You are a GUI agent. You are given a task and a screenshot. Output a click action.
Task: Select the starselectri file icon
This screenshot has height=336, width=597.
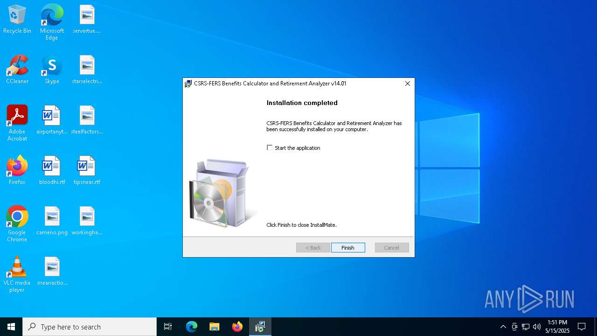[x=87, y=70]
